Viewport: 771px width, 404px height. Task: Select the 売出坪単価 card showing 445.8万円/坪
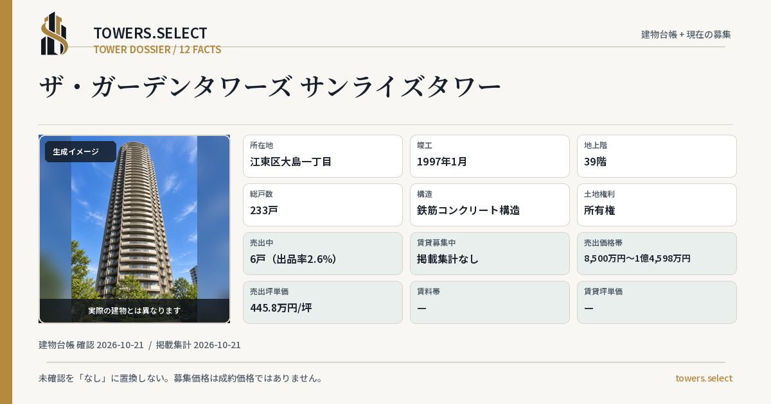(323, 302)
